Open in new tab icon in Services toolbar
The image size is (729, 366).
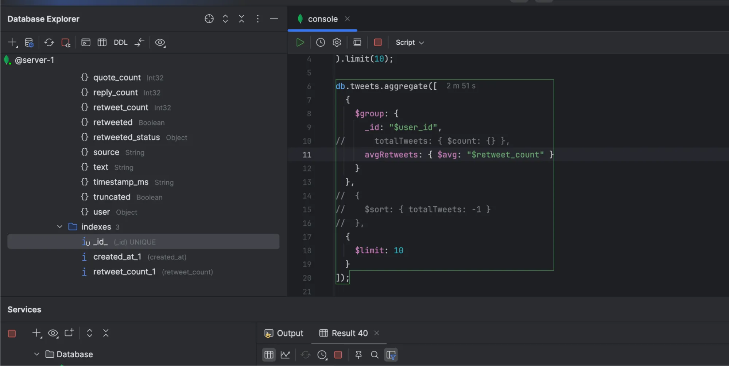pos(69,333)
